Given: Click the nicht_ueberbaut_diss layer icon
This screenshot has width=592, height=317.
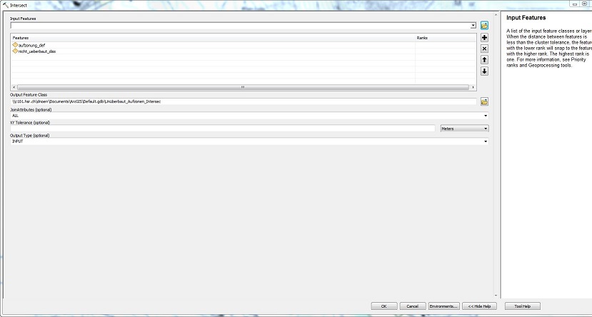Looking at the screenshot, I should [15, 51].
